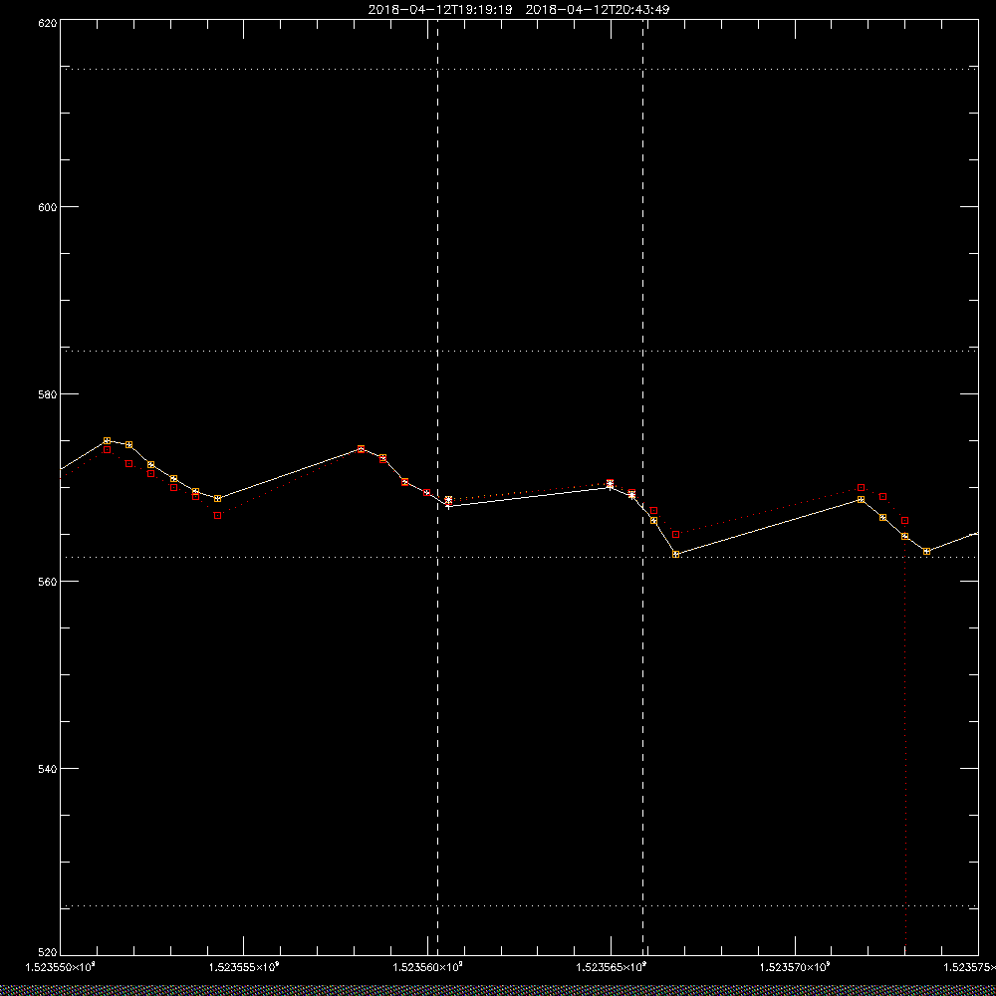This screenshot has width=996, height=996.
Task: Click the orange data point at the 574 second peak
Action: [x=361, y=448]
